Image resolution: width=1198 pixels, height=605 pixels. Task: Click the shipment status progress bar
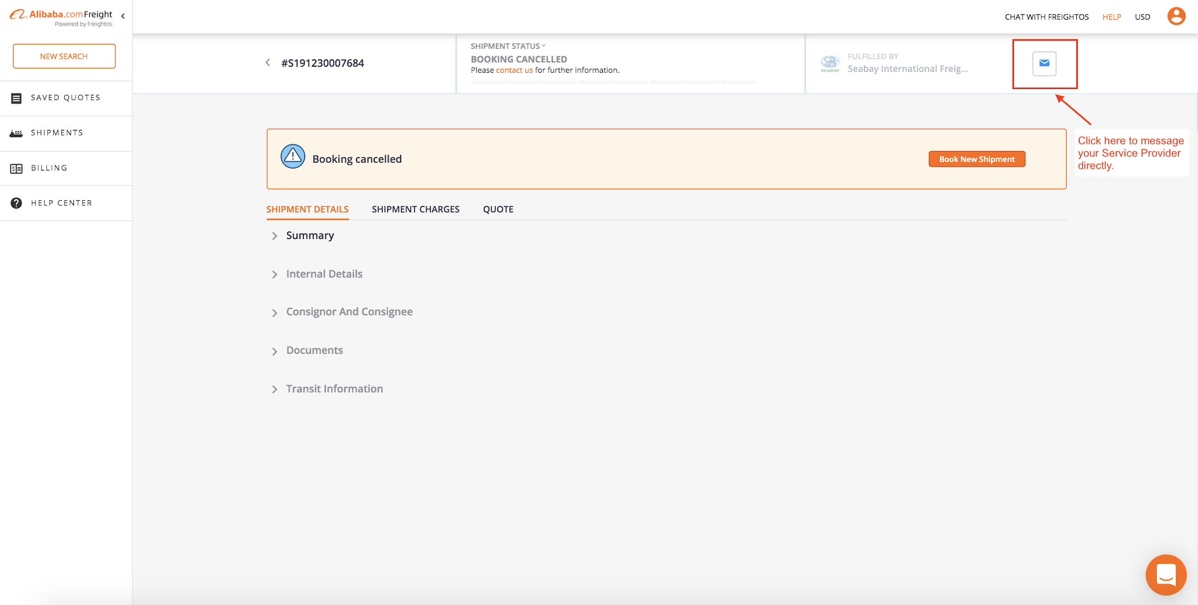tap(613, 82)
